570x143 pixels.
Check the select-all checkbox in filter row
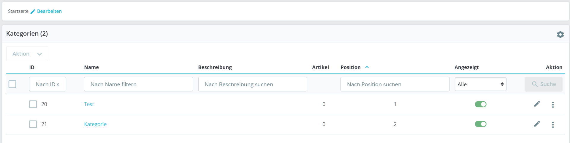(12, 84)
